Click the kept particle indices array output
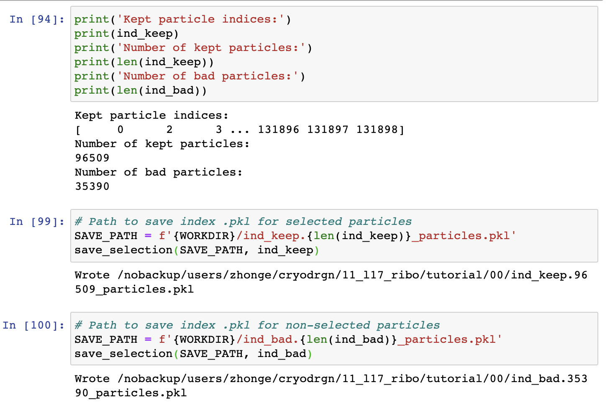This screenshot has width=610, height=408. [239, 130]
